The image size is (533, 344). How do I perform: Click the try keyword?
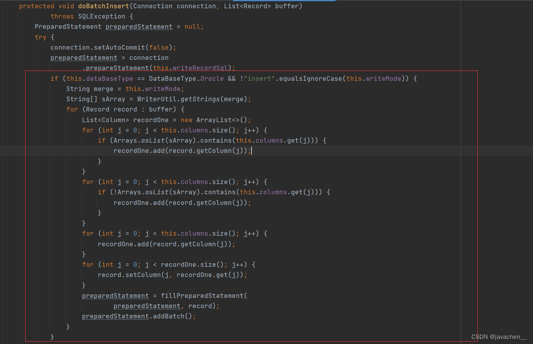(x=40, y=37)
